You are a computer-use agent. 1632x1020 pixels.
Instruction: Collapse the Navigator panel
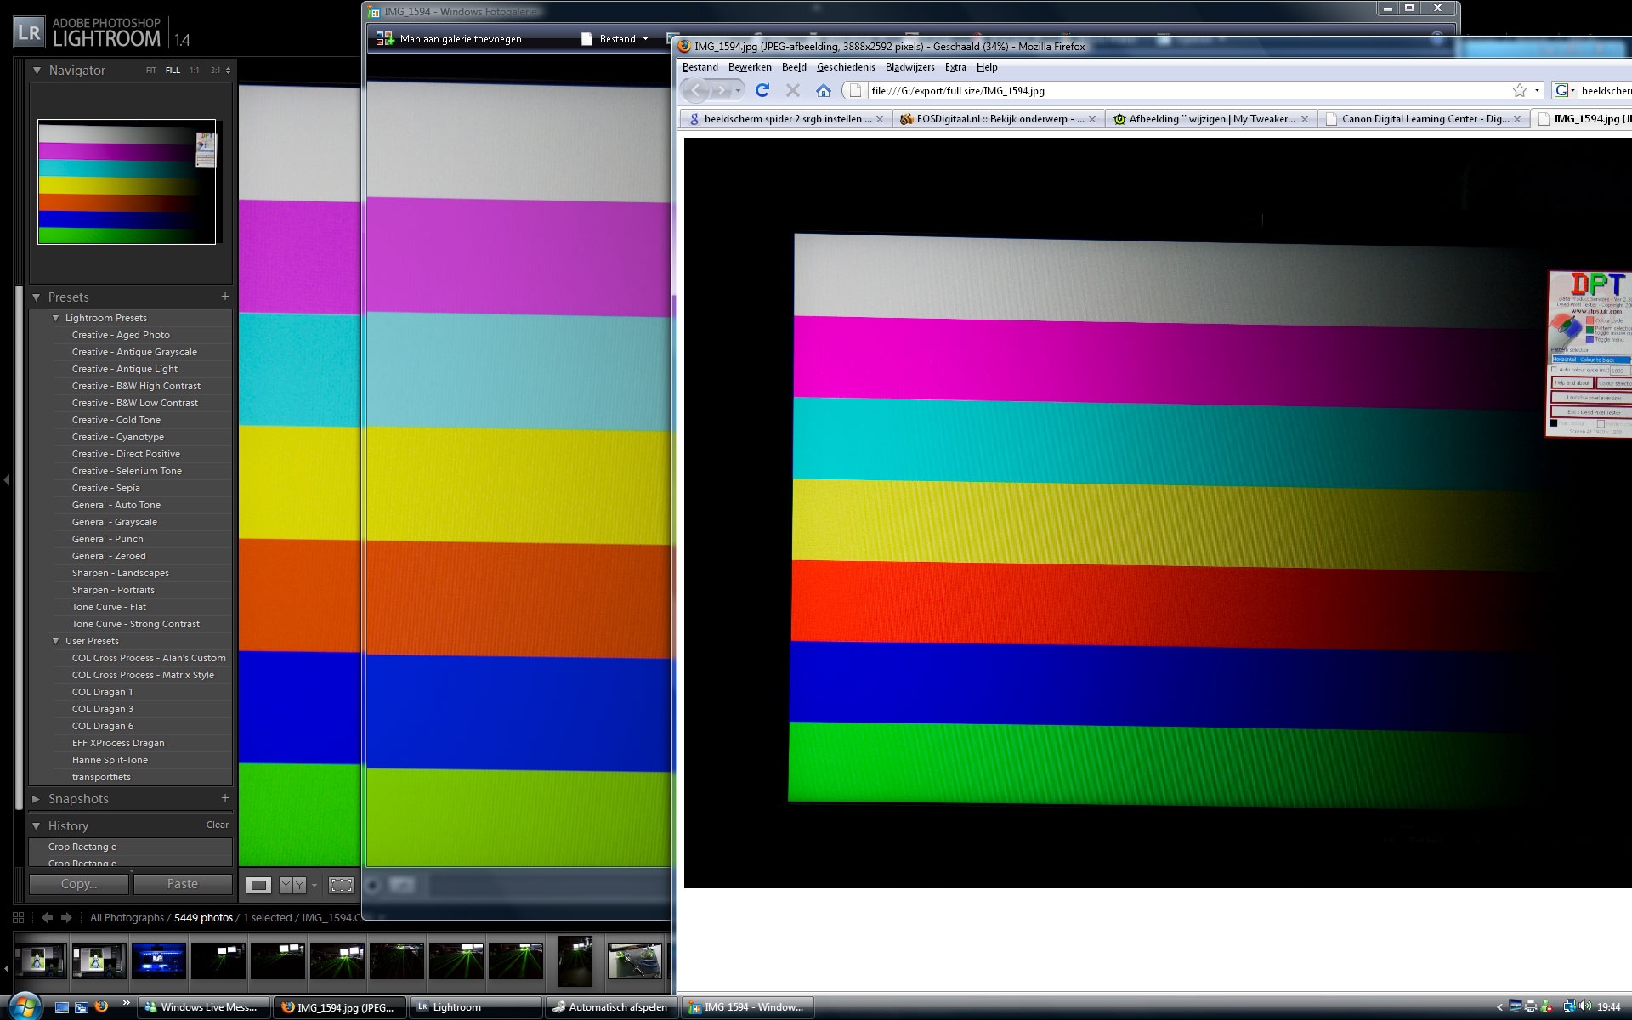(x=37, y=71)
